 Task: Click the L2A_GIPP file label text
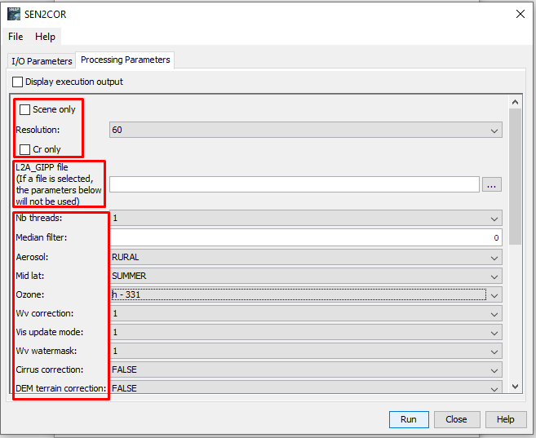(x=59, y=184)
